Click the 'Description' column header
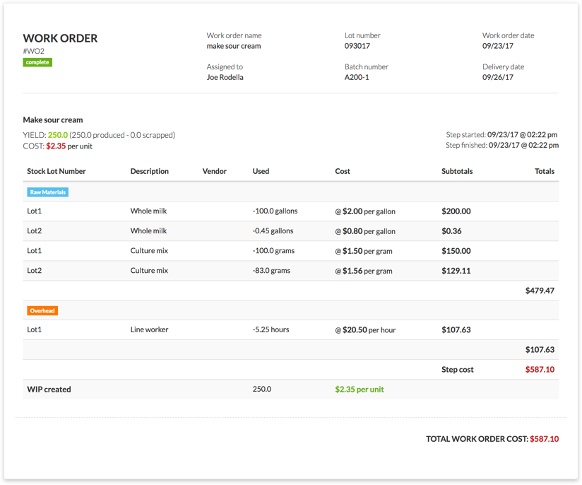 (x=149, y=171)
